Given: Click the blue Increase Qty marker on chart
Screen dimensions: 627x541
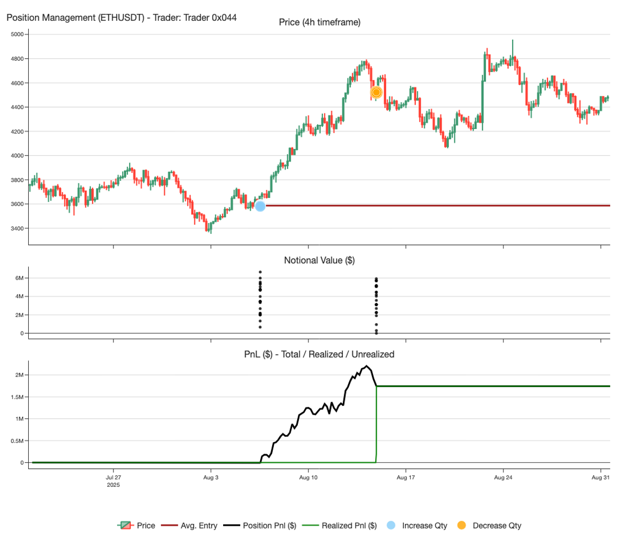Looking at the screenshot, I should [x=260, y=206].
